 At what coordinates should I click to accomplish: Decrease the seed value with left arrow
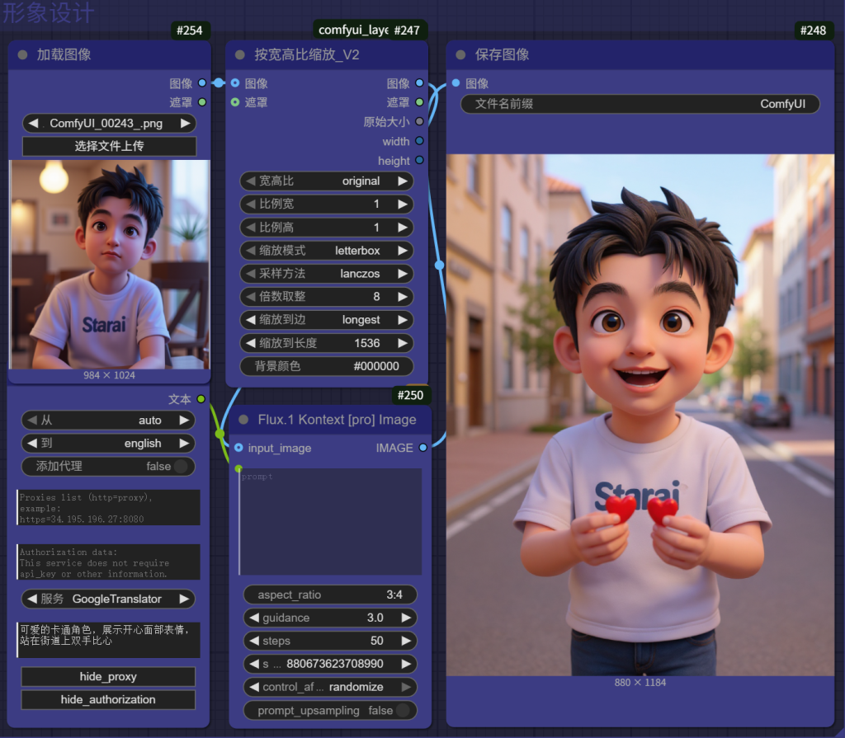[x=254, y=664]
